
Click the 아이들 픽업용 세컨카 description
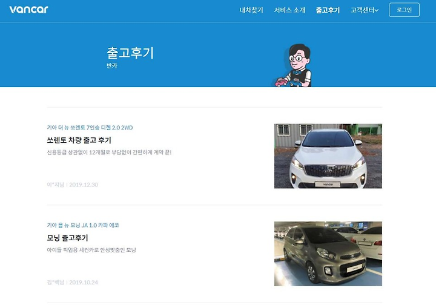(91, 250)
